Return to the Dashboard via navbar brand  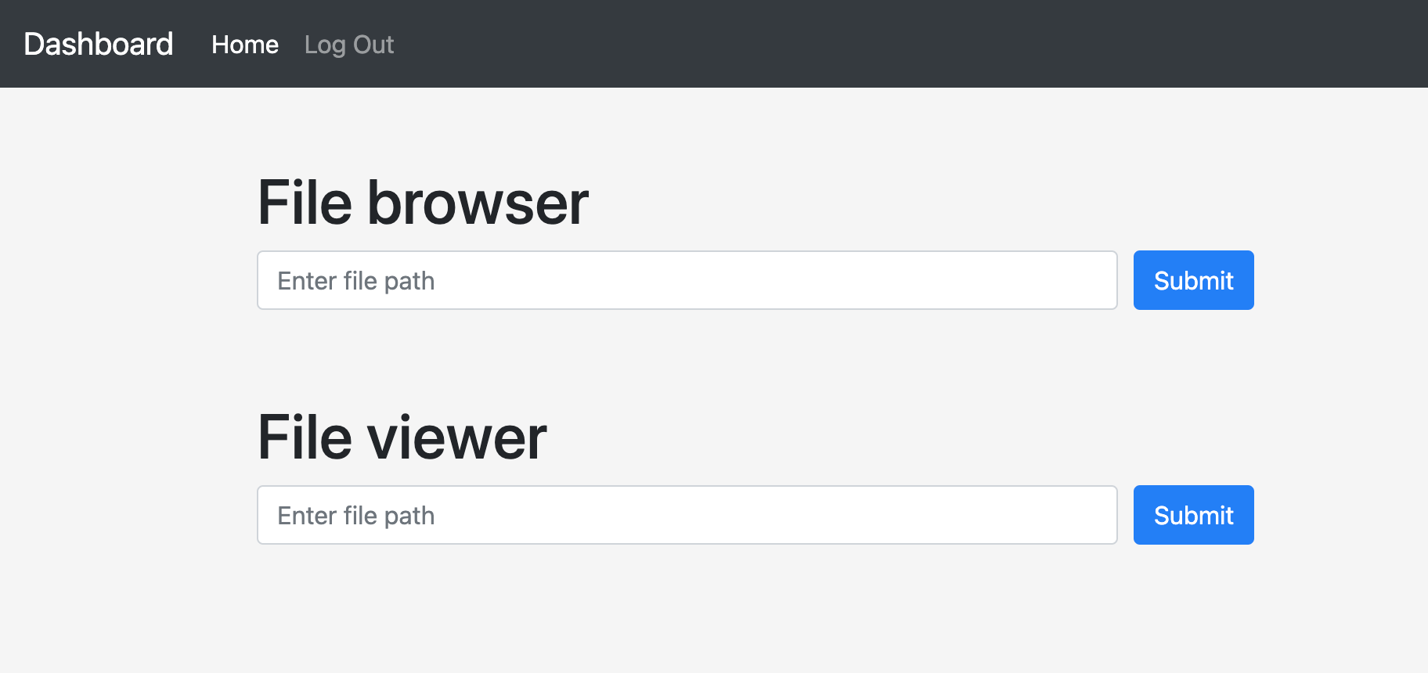[99, 45]
